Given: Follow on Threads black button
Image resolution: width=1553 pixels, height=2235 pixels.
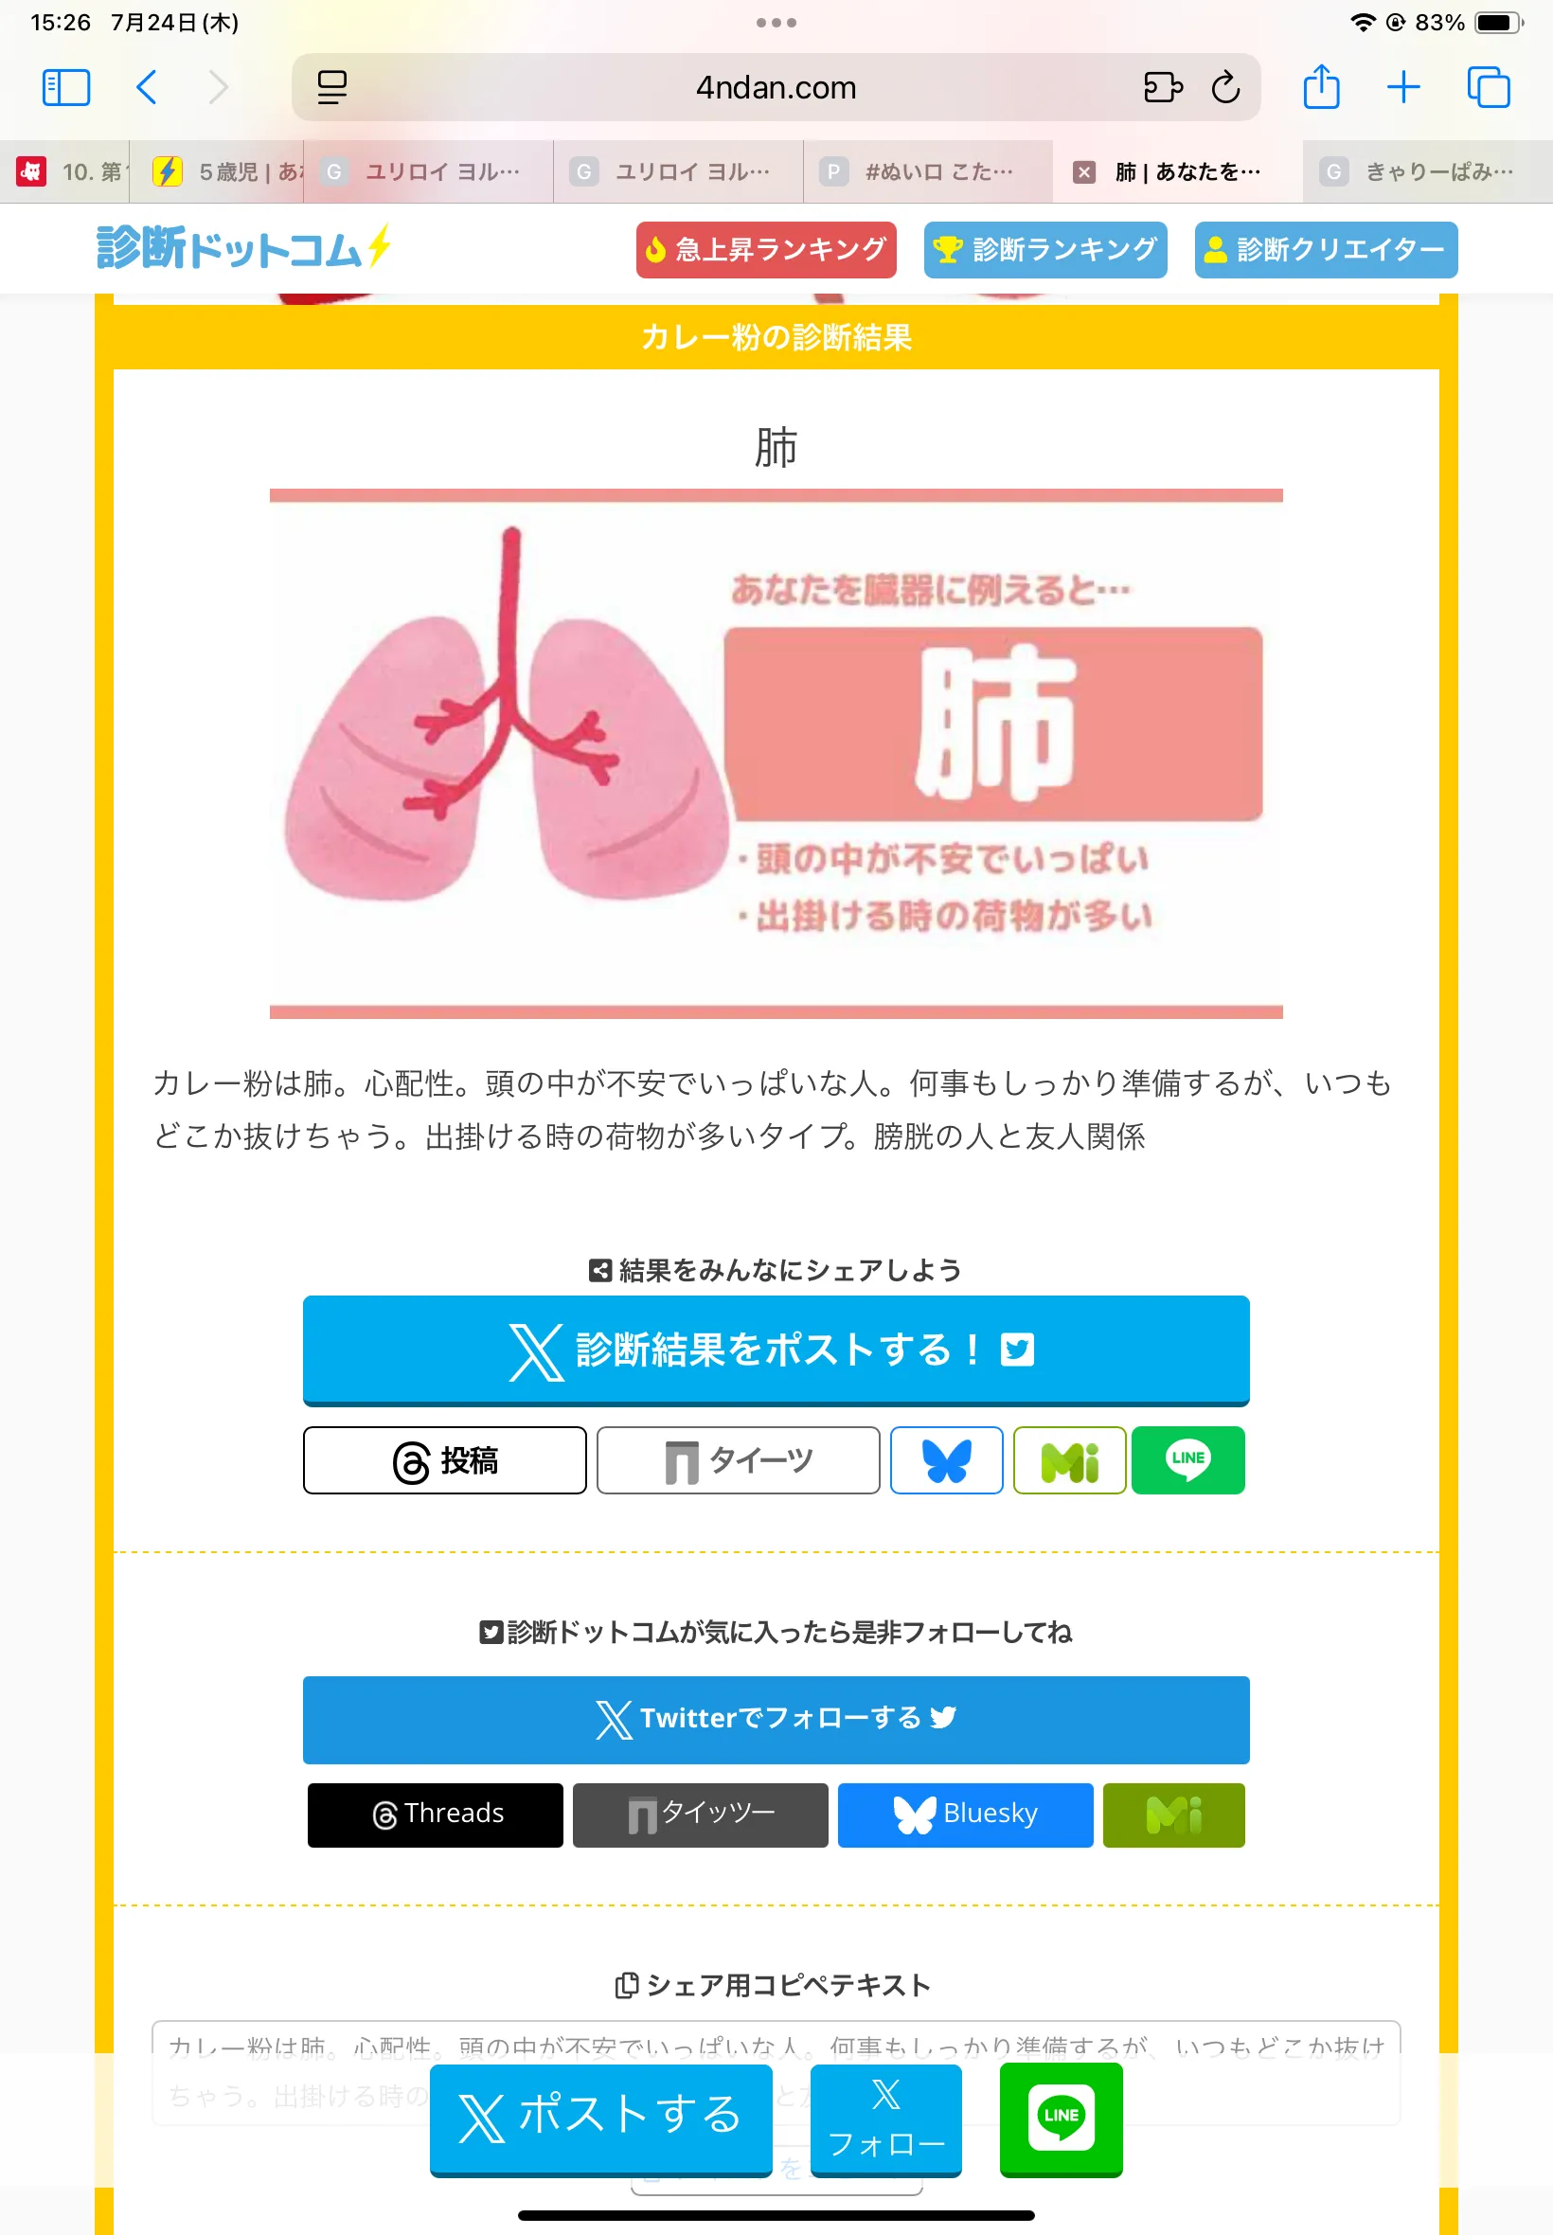Looking at the screenshot, I should [435, 1815].
